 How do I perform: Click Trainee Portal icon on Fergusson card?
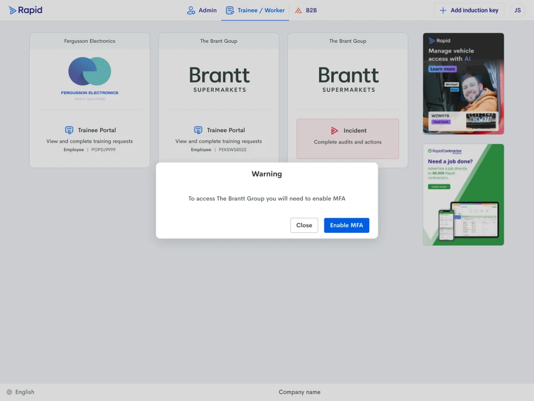(x=69, y=130)
